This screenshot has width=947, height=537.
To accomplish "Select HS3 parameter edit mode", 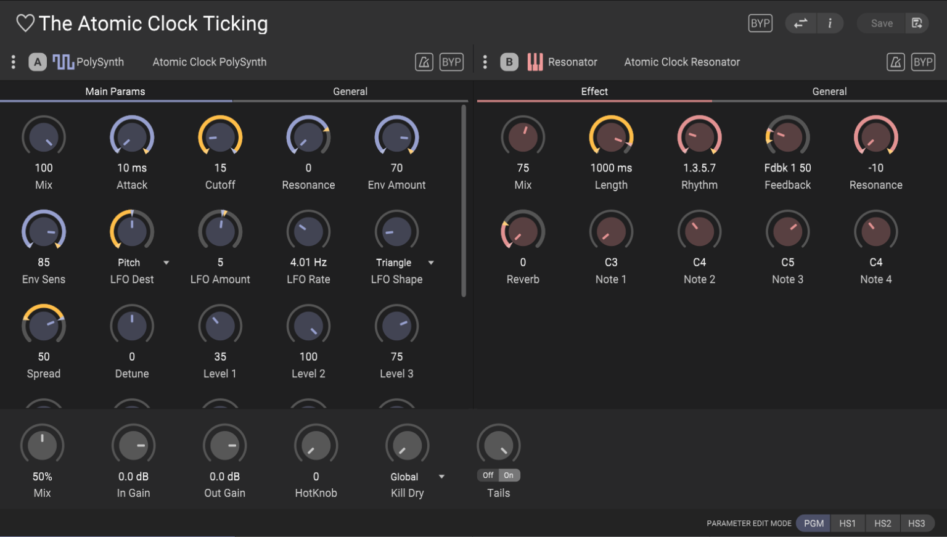I will pyautogui.click(x=917, y=523).
